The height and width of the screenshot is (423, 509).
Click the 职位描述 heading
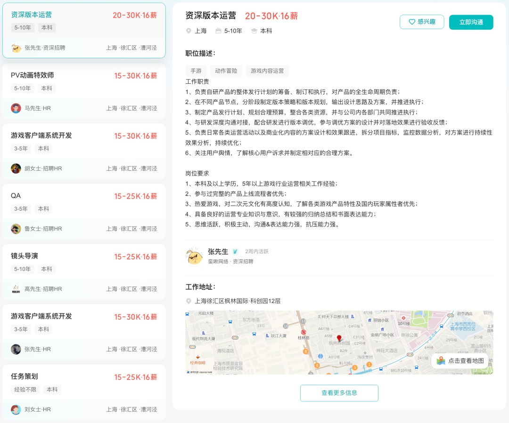click(201, 53)
